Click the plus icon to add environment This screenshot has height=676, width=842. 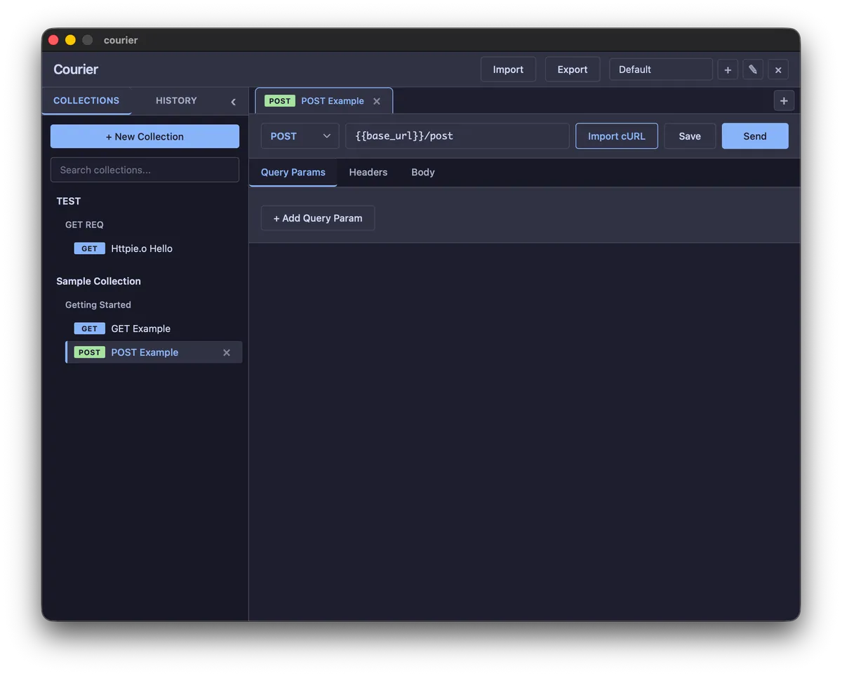pyautogui.click(x=728, y=69)
